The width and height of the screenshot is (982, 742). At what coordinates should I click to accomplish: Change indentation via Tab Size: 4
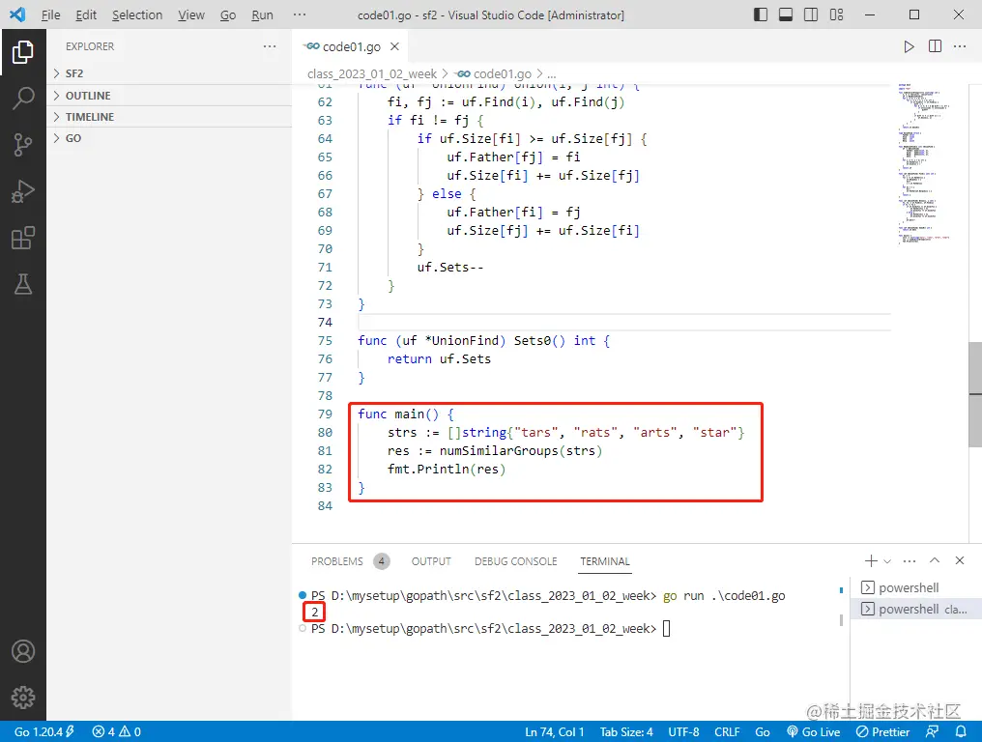pyautogui.click(x=626, y=731)
